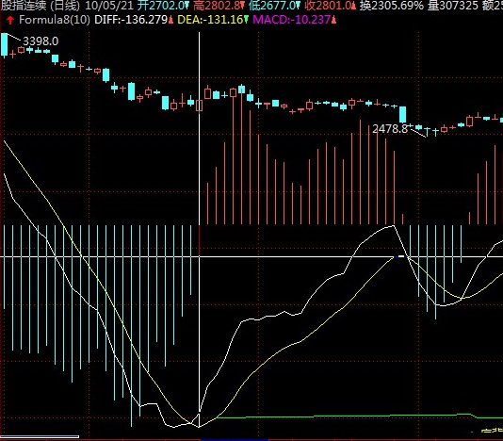Click the MACD:-10.237 value

tap(292, 20)
